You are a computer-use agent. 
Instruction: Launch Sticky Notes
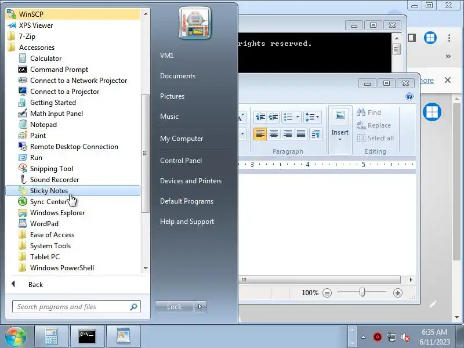tap(73, 191)
